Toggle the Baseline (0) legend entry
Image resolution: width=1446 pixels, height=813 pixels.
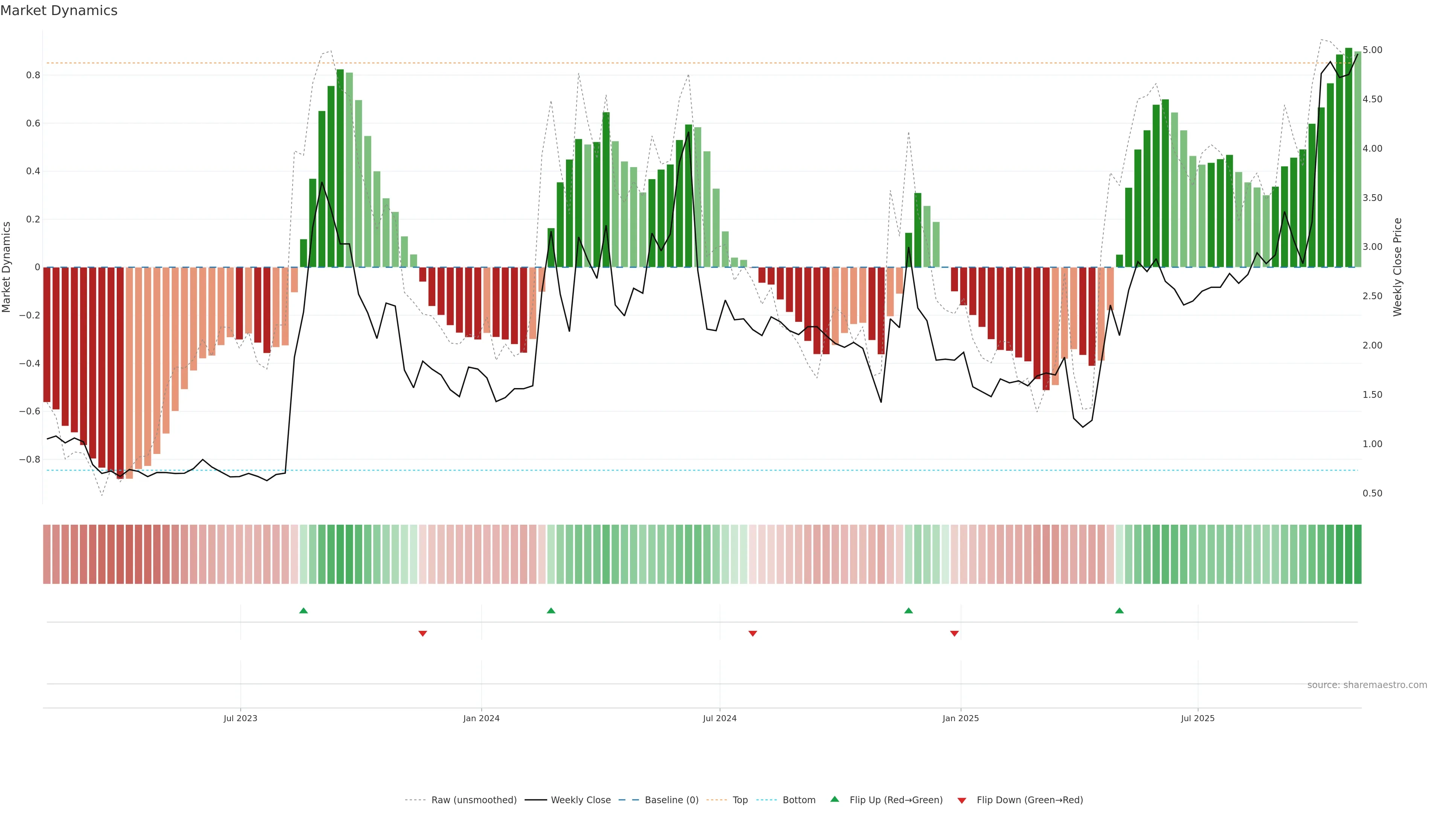(671, 800)
